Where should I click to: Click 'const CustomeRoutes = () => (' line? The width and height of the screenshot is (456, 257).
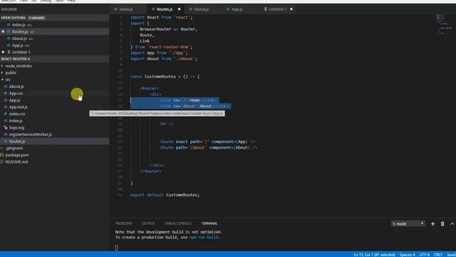tap(165, 76)
